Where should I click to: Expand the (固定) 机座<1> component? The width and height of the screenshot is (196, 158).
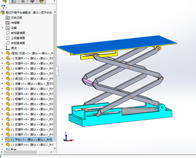pyautogui.click(x=2, y=53)
